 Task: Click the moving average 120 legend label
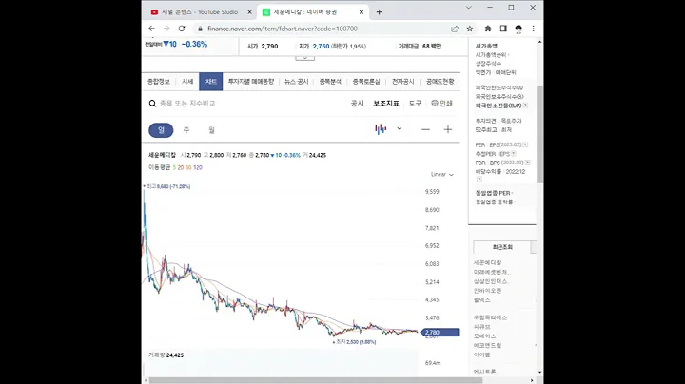pyautogui.click(x=198, y=167)
